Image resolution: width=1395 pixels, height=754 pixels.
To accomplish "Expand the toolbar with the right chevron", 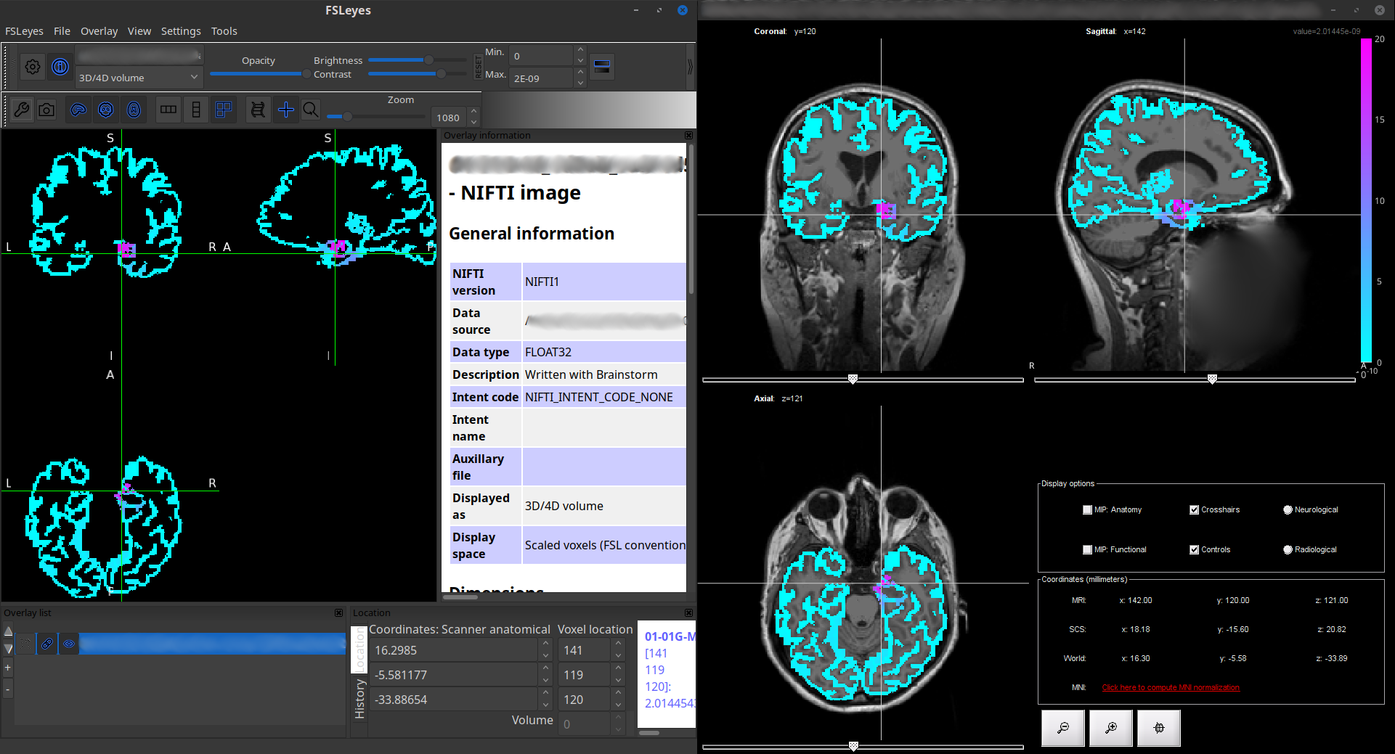I will [689, 67].
